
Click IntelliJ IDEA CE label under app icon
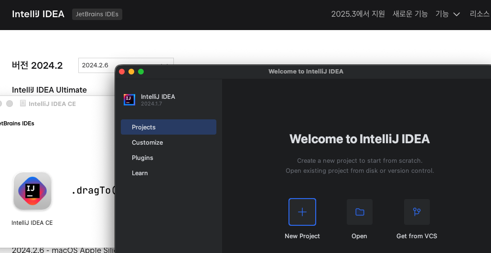(32, 223)
